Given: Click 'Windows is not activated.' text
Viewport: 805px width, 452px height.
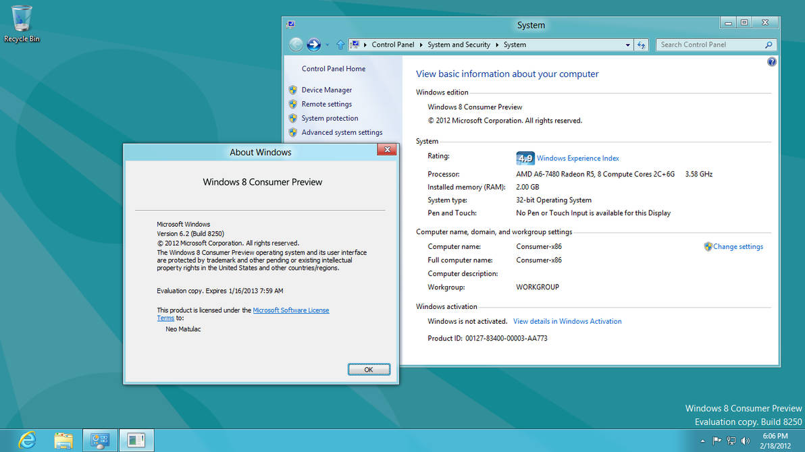Looking at the screenshot, I should [x=467, y=321].
